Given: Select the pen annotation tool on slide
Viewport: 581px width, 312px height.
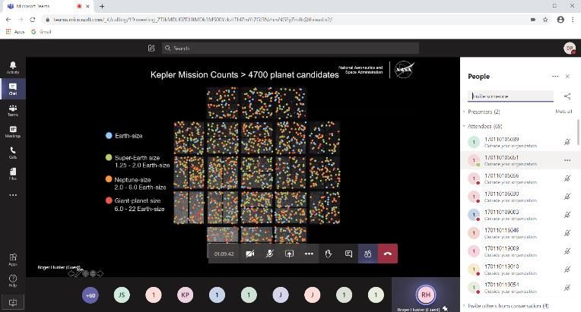Looking at the screenshot, I should click(78, 273).
